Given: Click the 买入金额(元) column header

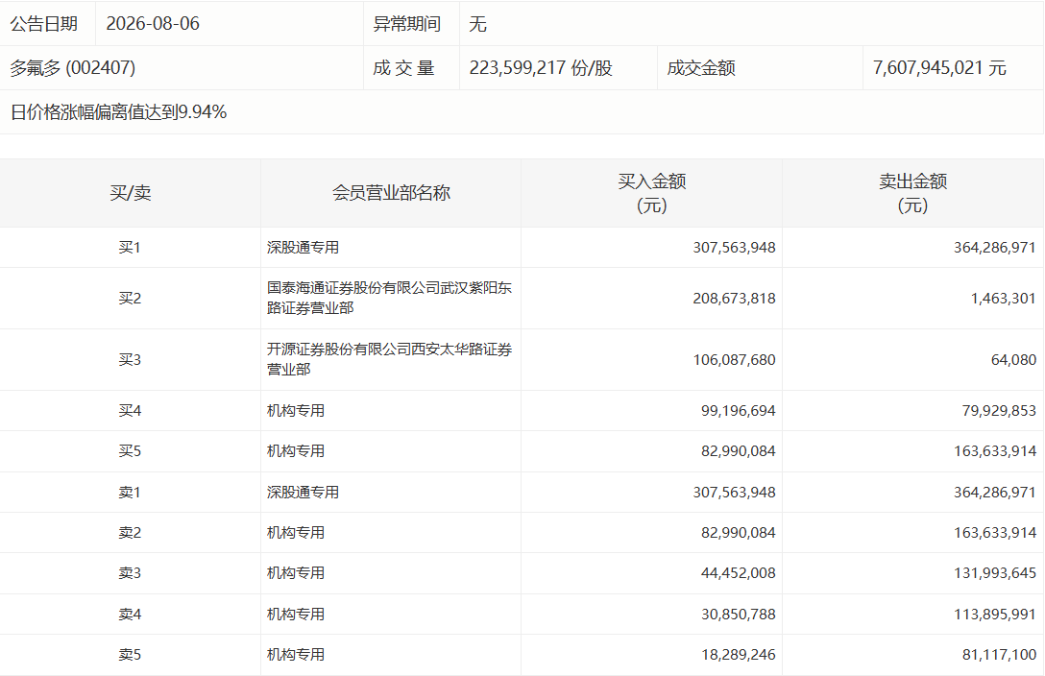Looking at the screenshot, I should [x=652, y=193].
